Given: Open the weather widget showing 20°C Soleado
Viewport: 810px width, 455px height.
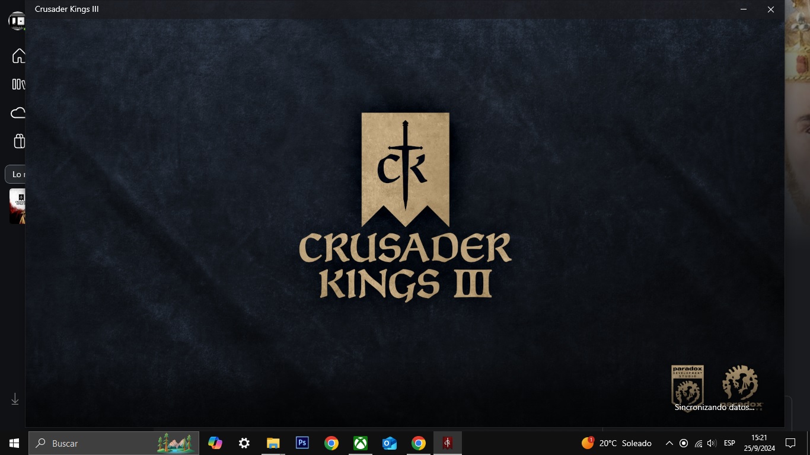Looking at the screenshot, I should 617,443.
